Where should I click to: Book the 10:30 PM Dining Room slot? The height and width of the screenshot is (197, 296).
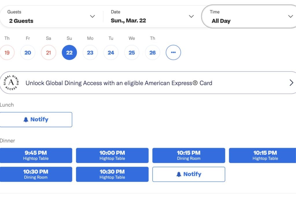[36, 174]
